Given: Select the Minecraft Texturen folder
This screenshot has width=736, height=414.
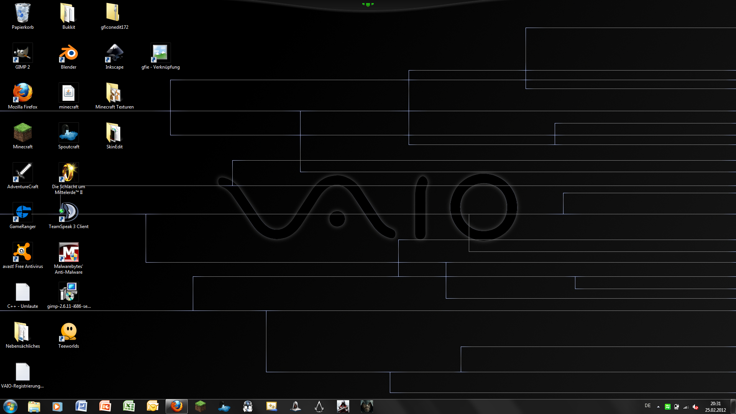Looking at the screenshot, I should pyautogui.click(x=114, y=93).
